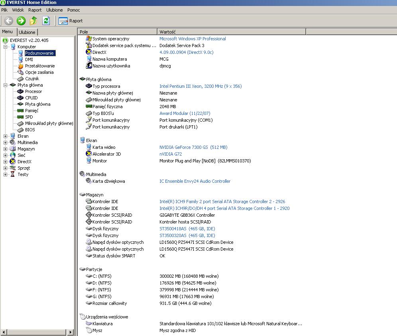The height and width of the screenshot is (336, 397).
Task: Select Mikroukład płyty głównej in tree
Action: 49,123
